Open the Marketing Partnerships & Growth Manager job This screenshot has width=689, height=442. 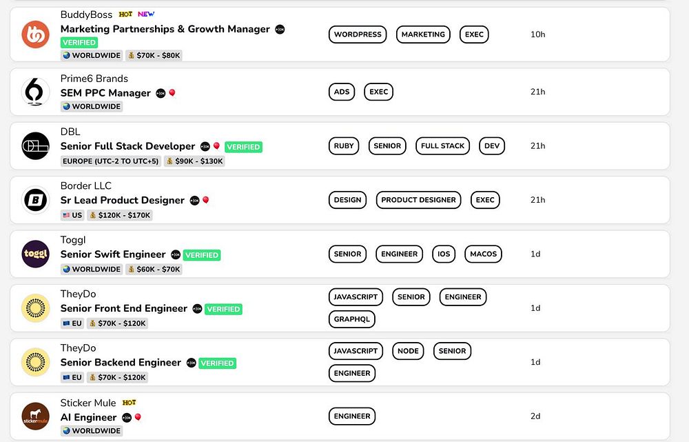(165, 29)
